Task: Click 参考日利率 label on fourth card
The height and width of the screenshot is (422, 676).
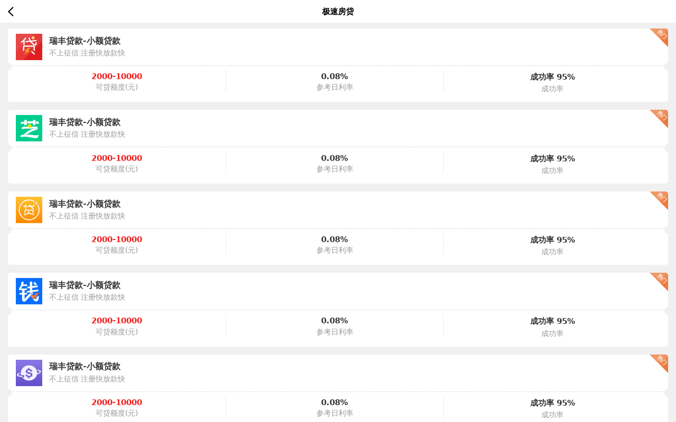Action: pos(334,332)
